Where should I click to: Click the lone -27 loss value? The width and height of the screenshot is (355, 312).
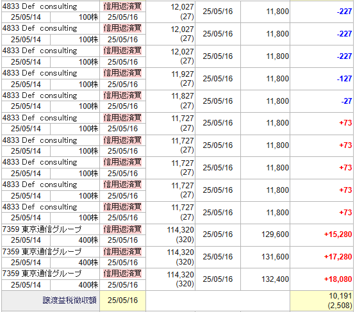347,101
